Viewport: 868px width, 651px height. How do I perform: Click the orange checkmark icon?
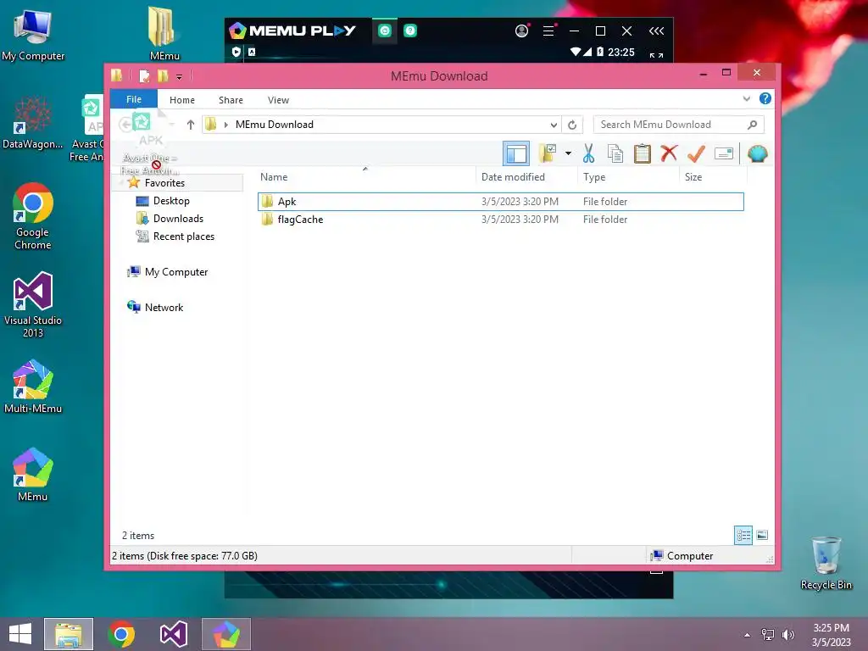[697, 153]
